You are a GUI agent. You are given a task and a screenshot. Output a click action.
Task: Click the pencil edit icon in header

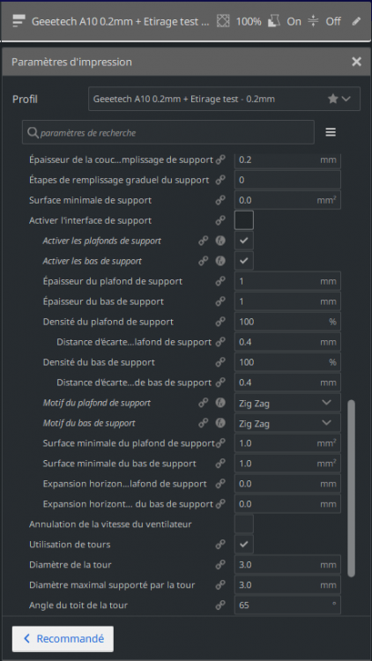click(x=356, y=21)
